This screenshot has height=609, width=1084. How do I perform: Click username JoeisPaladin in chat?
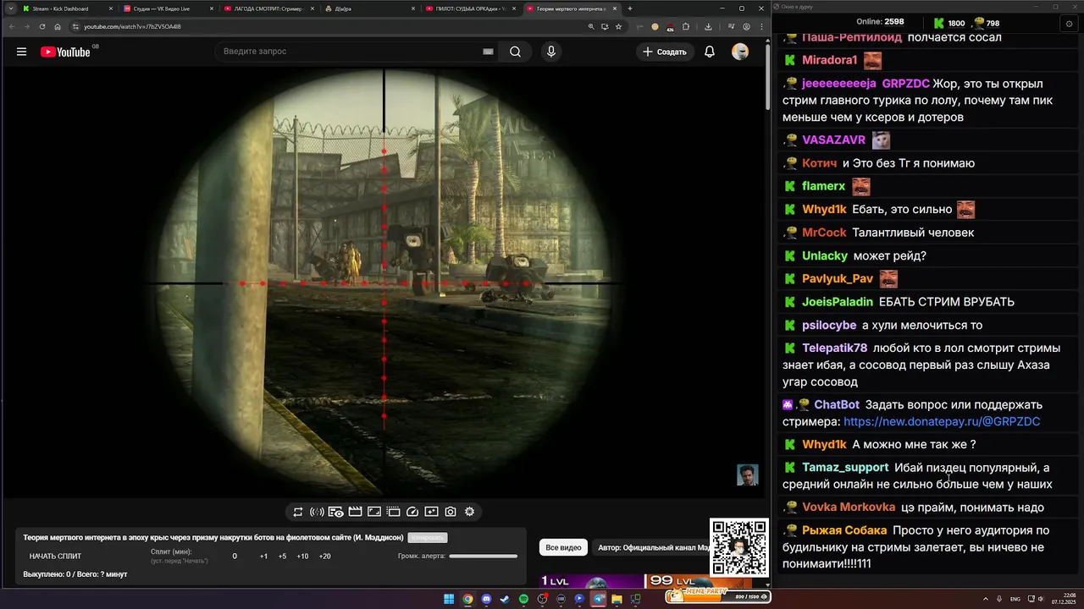point(838,301)
